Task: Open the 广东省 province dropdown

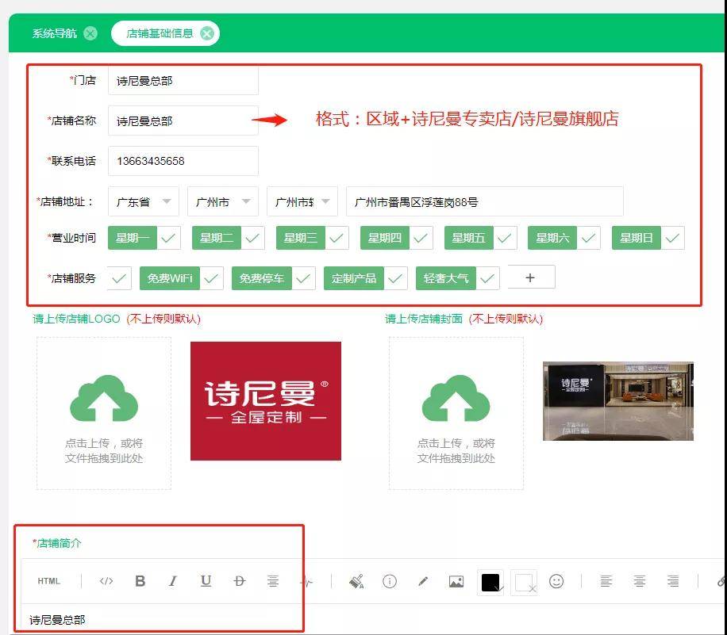Action: point(144,201)
